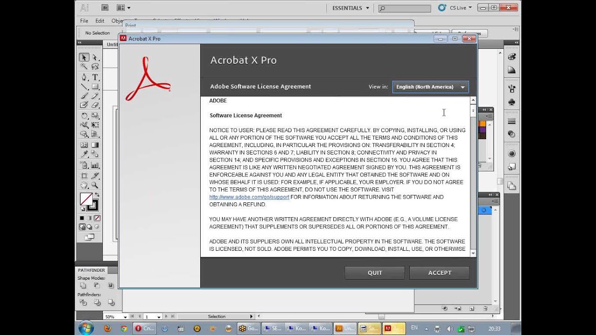This screenshot has width=596, height=335.
Task: Open the Appearance panel icon in right dock
Action: (512, 154)
